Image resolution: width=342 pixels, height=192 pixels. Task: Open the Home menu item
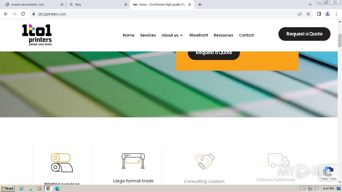pos(129,35)
